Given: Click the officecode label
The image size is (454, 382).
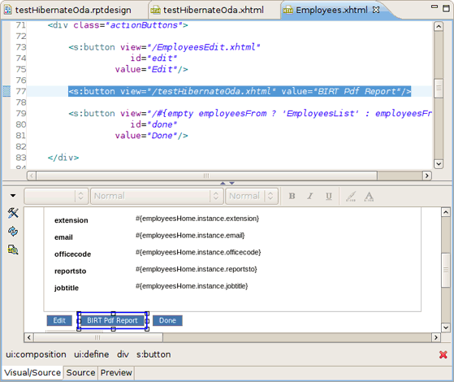Looking at the screenshot, I should (x=72, y=254).
